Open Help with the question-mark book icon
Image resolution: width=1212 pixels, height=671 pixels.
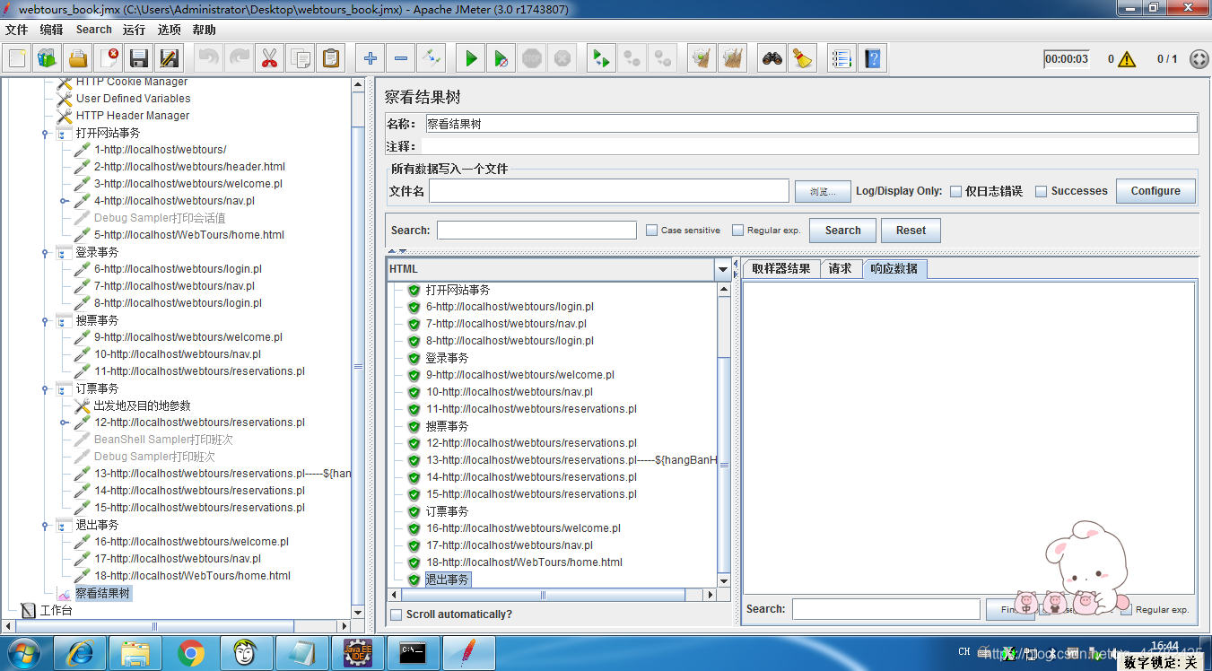(x=871, y=59)
